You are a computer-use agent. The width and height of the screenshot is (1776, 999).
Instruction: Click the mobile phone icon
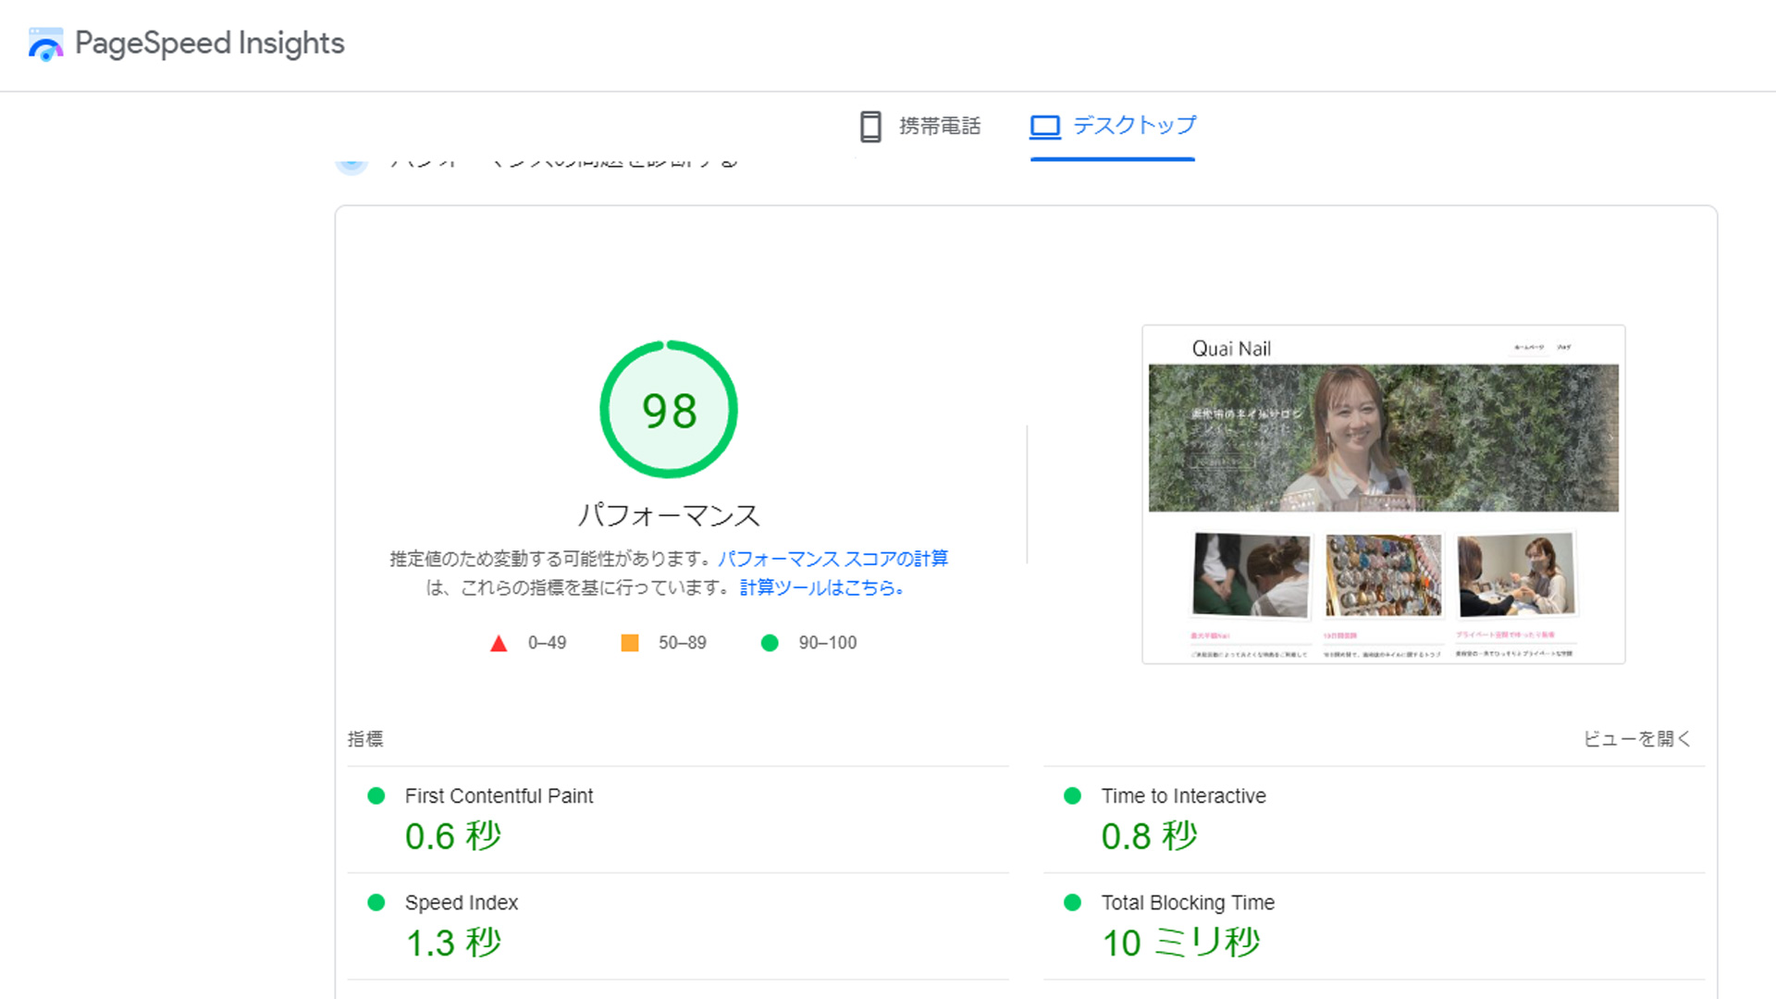pyautogui.click(x=870, y=127)
